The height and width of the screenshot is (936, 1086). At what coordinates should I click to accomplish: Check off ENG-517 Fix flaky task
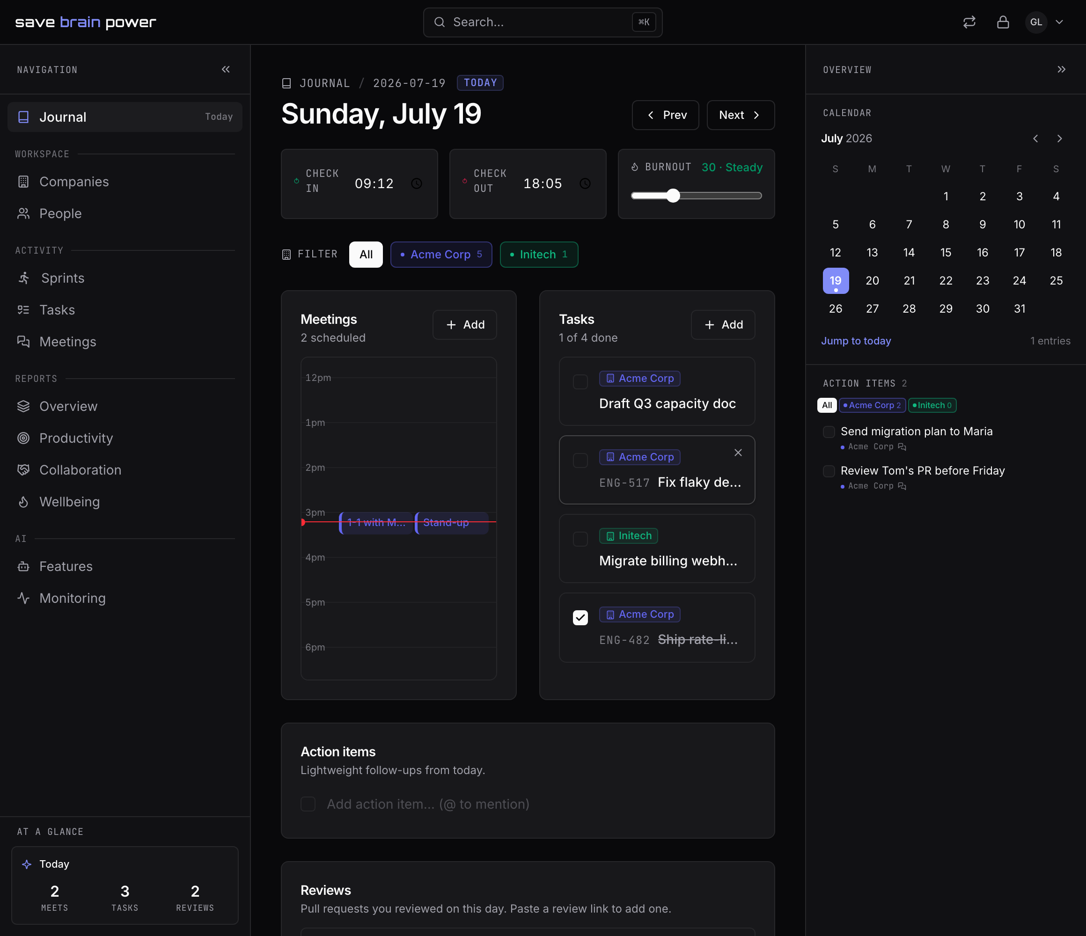pos(580,460)
